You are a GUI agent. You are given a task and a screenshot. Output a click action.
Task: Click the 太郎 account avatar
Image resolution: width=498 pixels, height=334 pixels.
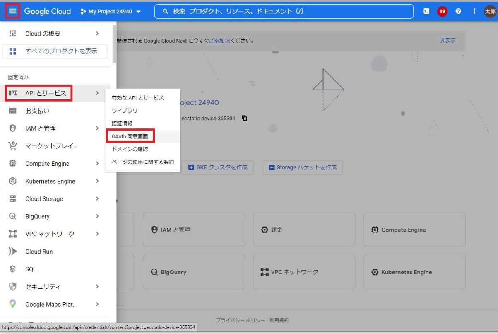click(490, 11)
